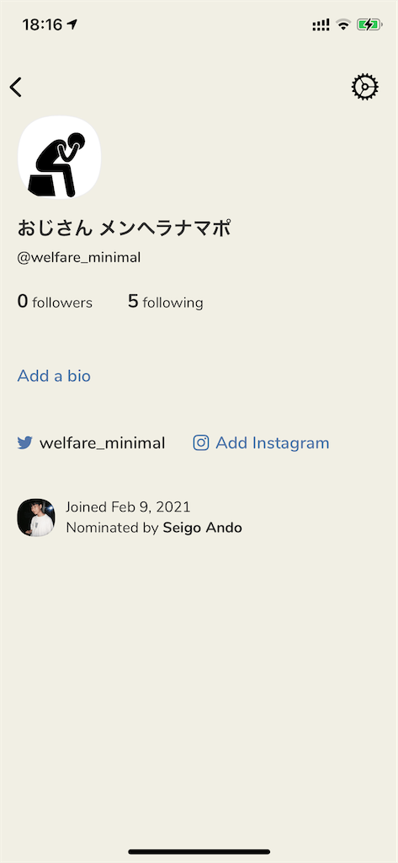Open settings via the gear icon

(x=365, y=87)
